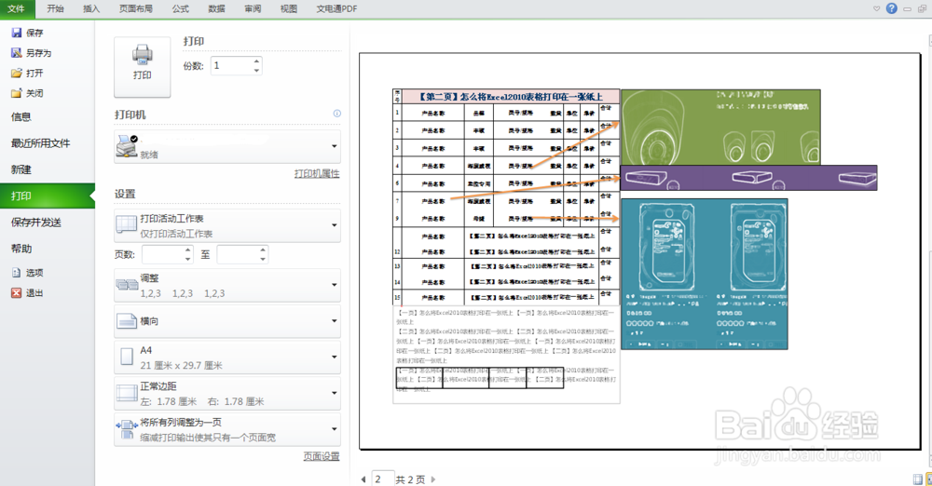The image size is (932, 486).
Task: Switch to the Review (审阅) tab
Action: coord(253,9)
